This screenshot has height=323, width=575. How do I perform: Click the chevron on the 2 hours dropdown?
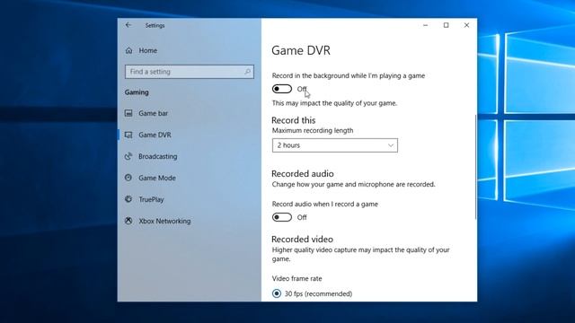391,145
